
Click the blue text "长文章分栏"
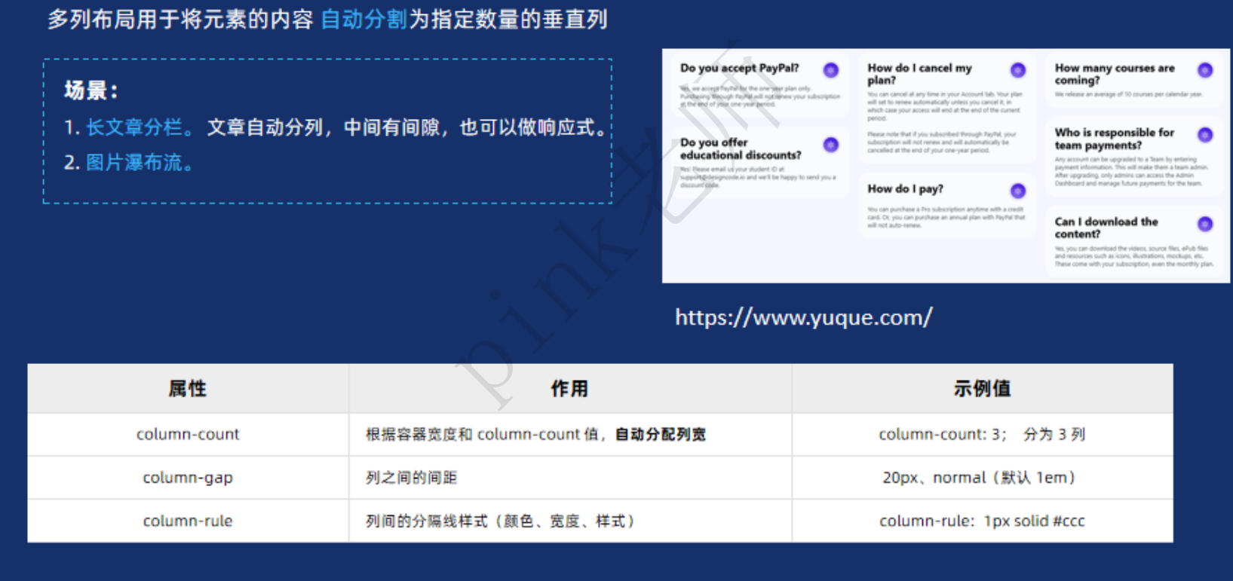(134, 127)
